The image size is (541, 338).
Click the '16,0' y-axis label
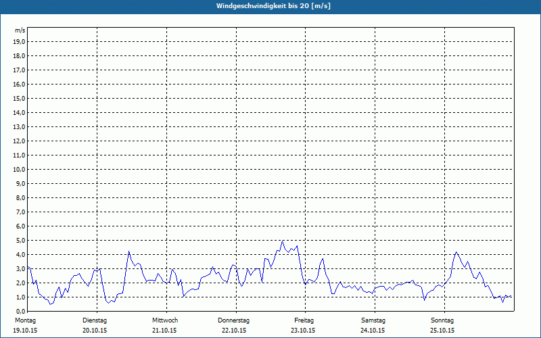[x=19, y=84]
